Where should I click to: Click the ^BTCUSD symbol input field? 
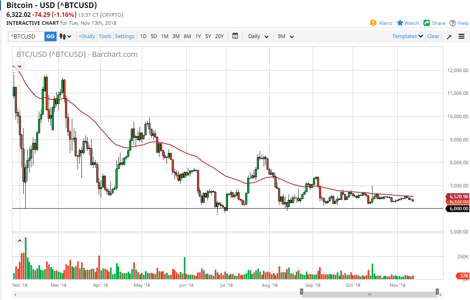pyautogui.click(x=26, y=36)
